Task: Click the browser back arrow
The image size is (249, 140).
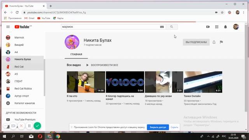Action: (5, 12)
